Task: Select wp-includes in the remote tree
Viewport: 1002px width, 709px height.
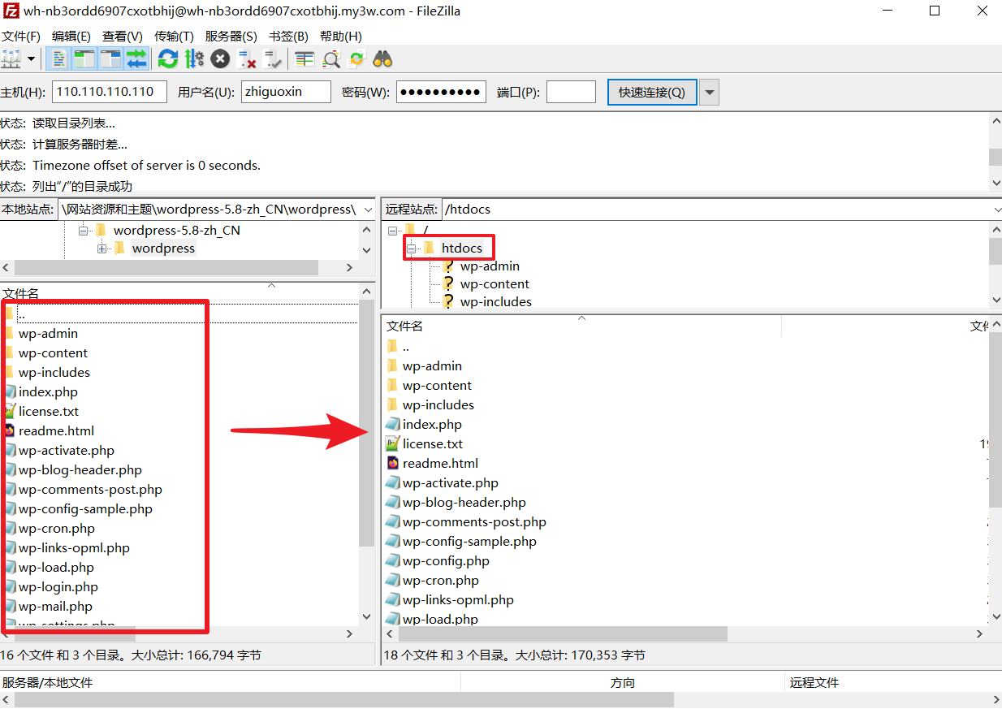Action: [496, 302]
